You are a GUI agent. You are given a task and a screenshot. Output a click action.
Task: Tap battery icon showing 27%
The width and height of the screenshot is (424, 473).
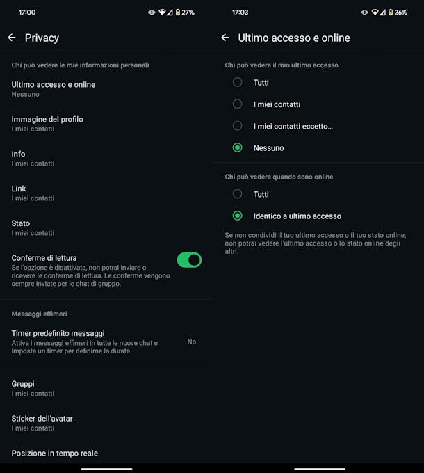(177, 13)
